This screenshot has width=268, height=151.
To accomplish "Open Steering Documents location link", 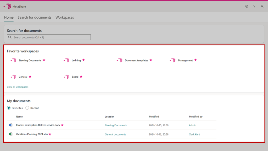I will click(x=116, y=125).
